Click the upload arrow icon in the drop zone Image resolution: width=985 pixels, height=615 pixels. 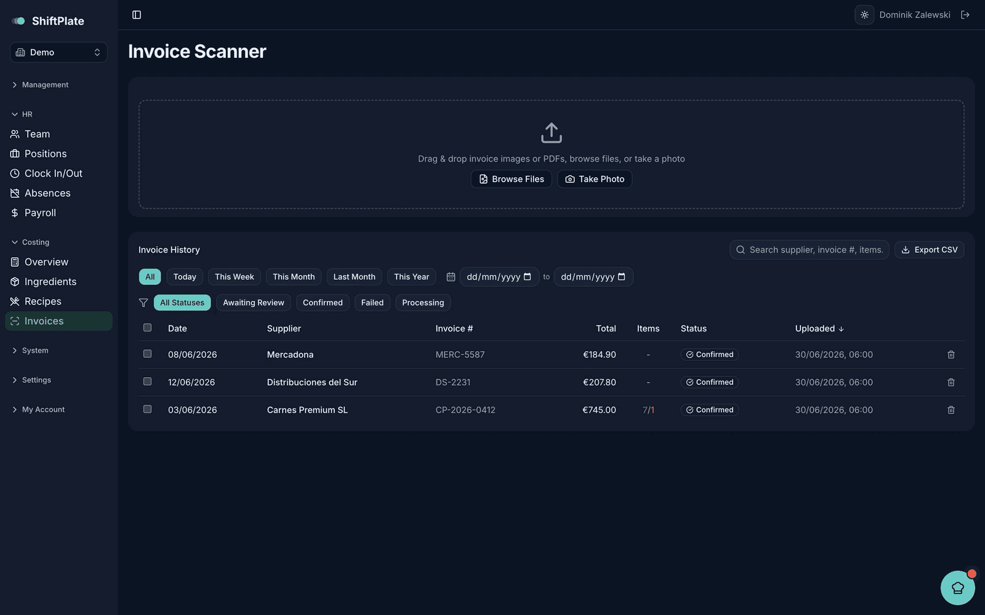click(552, 133)
